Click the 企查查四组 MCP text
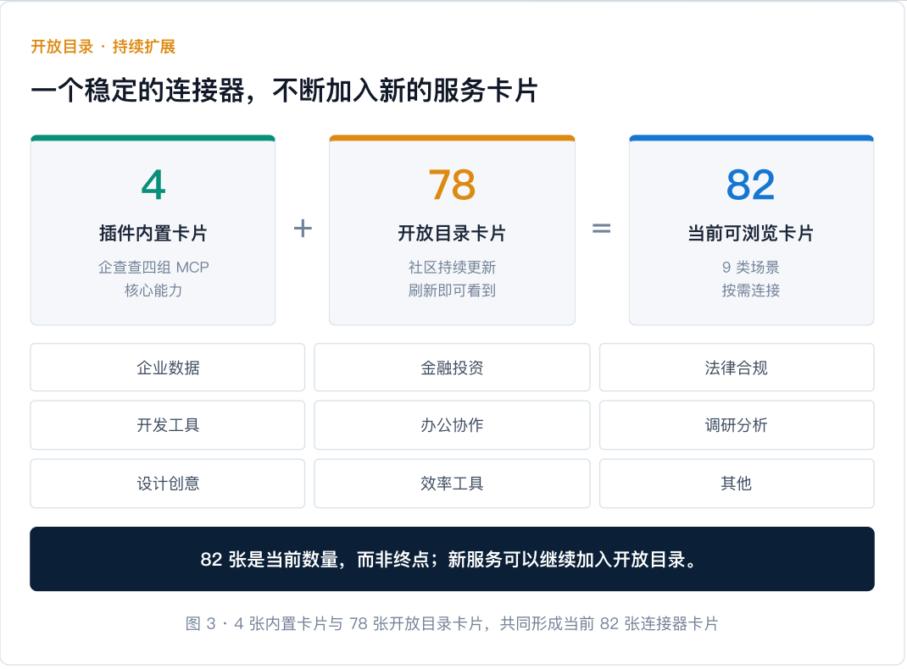Screen dimensions: 907x669 [153, 267]
